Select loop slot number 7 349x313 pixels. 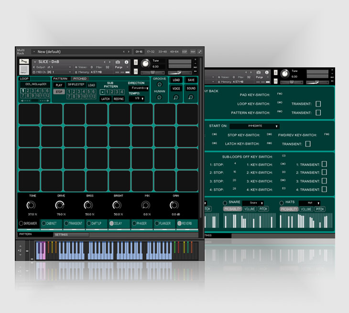pos(22,96)
